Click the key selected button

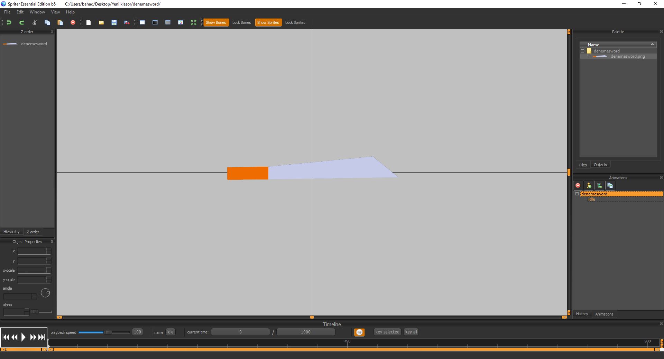point(387,332)
